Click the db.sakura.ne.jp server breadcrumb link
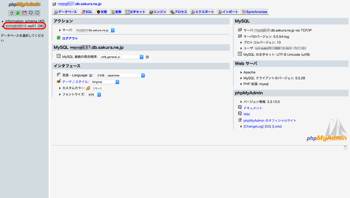This screenshot has height=198, width=350. coord(80,4)
